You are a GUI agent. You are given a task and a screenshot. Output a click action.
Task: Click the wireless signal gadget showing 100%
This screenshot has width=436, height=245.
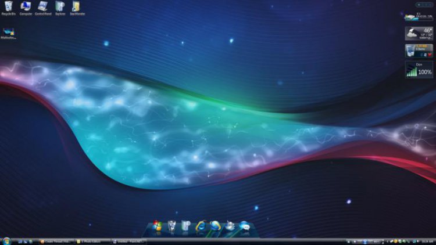[419, 70]
